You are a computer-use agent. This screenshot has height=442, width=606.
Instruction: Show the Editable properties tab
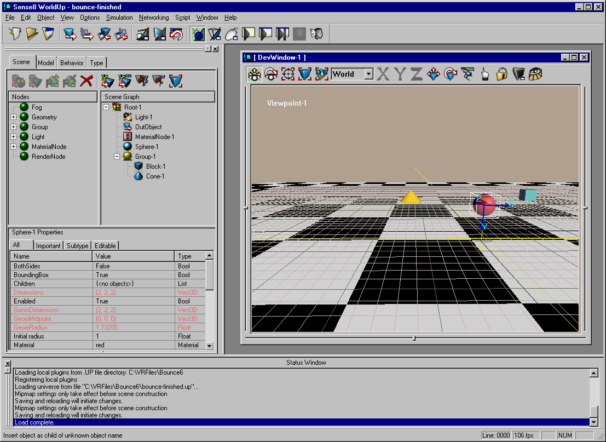click(x=105, y=245)
